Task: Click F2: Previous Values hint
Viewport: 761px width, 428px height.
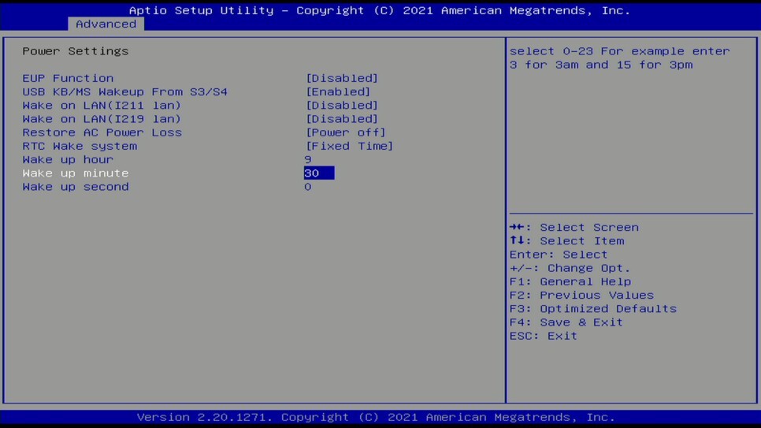Action: click(x=581, y=296)
